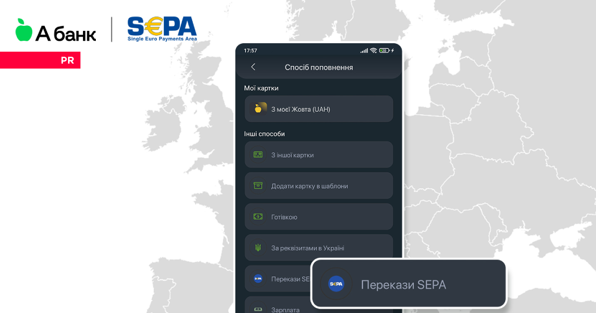Click the cellular signal bars icon
Screen dimensions: 596x313
point(364,51)
